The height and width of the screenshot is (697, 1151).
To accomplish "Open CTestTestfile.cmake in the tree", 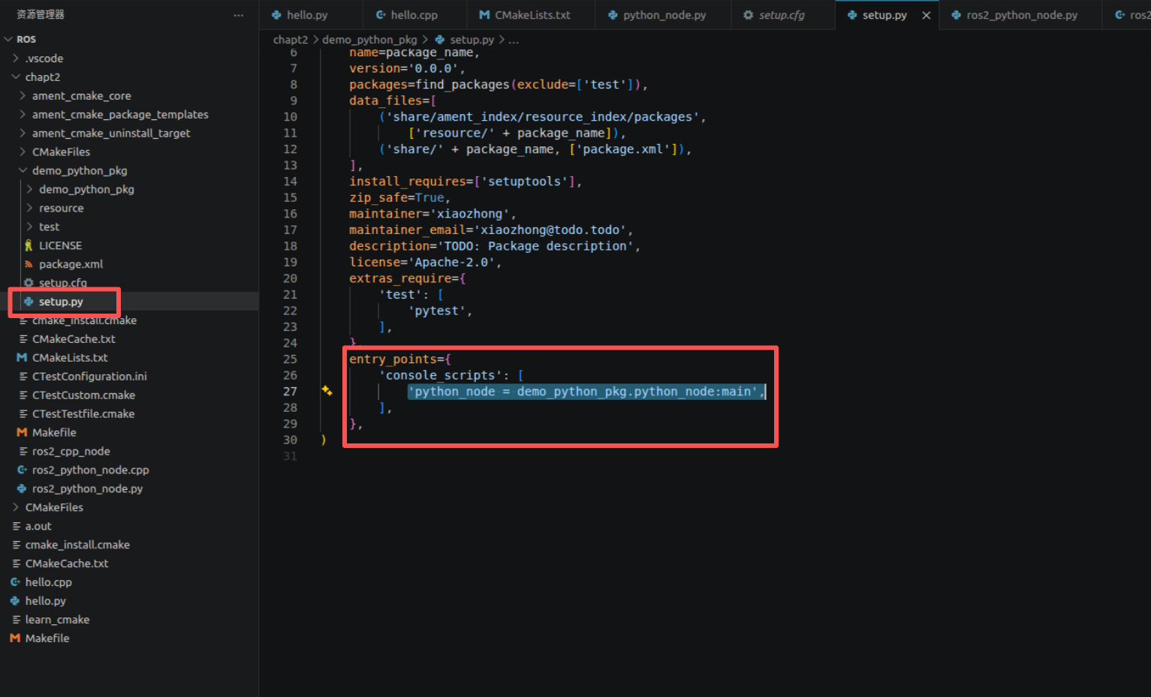I will (x=83, y=414).
